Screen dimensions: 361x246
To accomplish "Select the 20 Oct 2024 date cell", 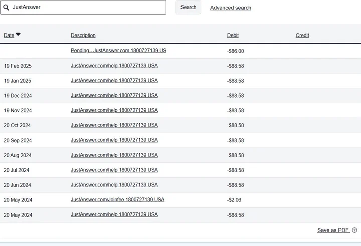I will point(17,125).
